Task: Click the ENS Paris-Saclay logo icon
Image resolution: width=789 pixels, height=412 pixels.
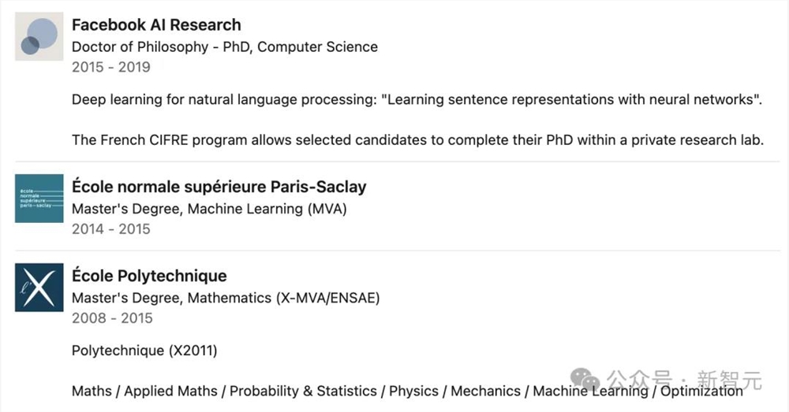Action: pos(39,199)
